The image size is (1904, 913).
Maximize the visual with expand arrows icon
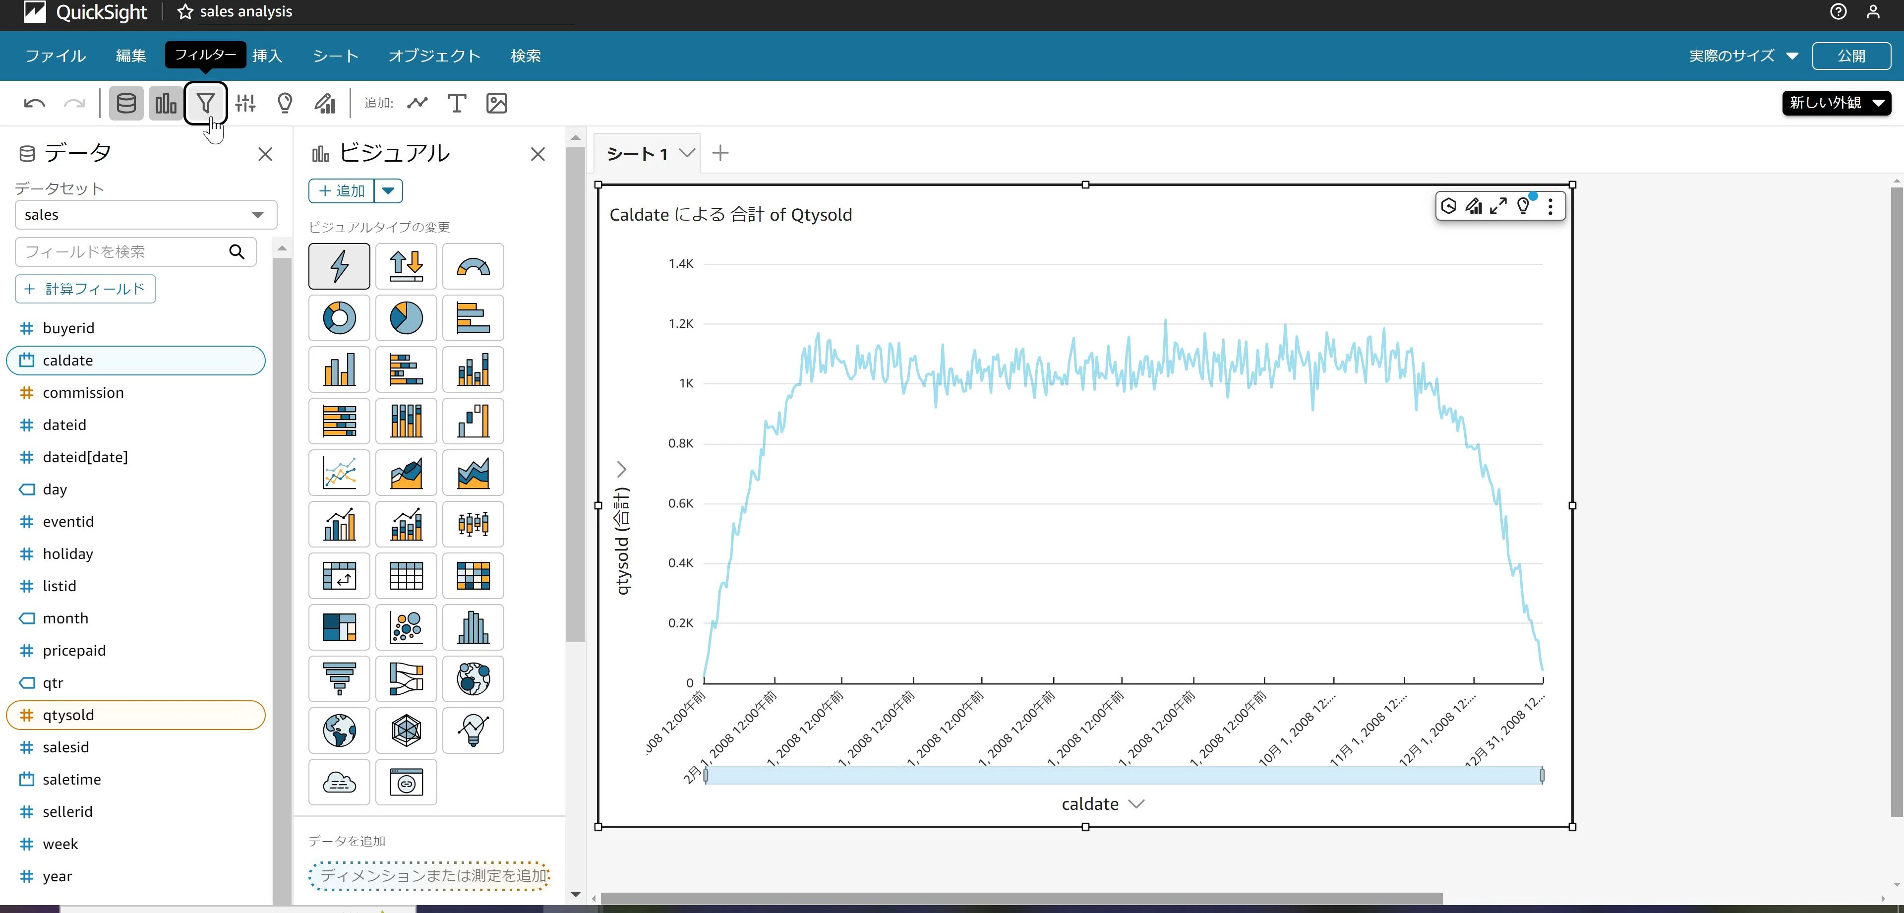click(1498, 206)
